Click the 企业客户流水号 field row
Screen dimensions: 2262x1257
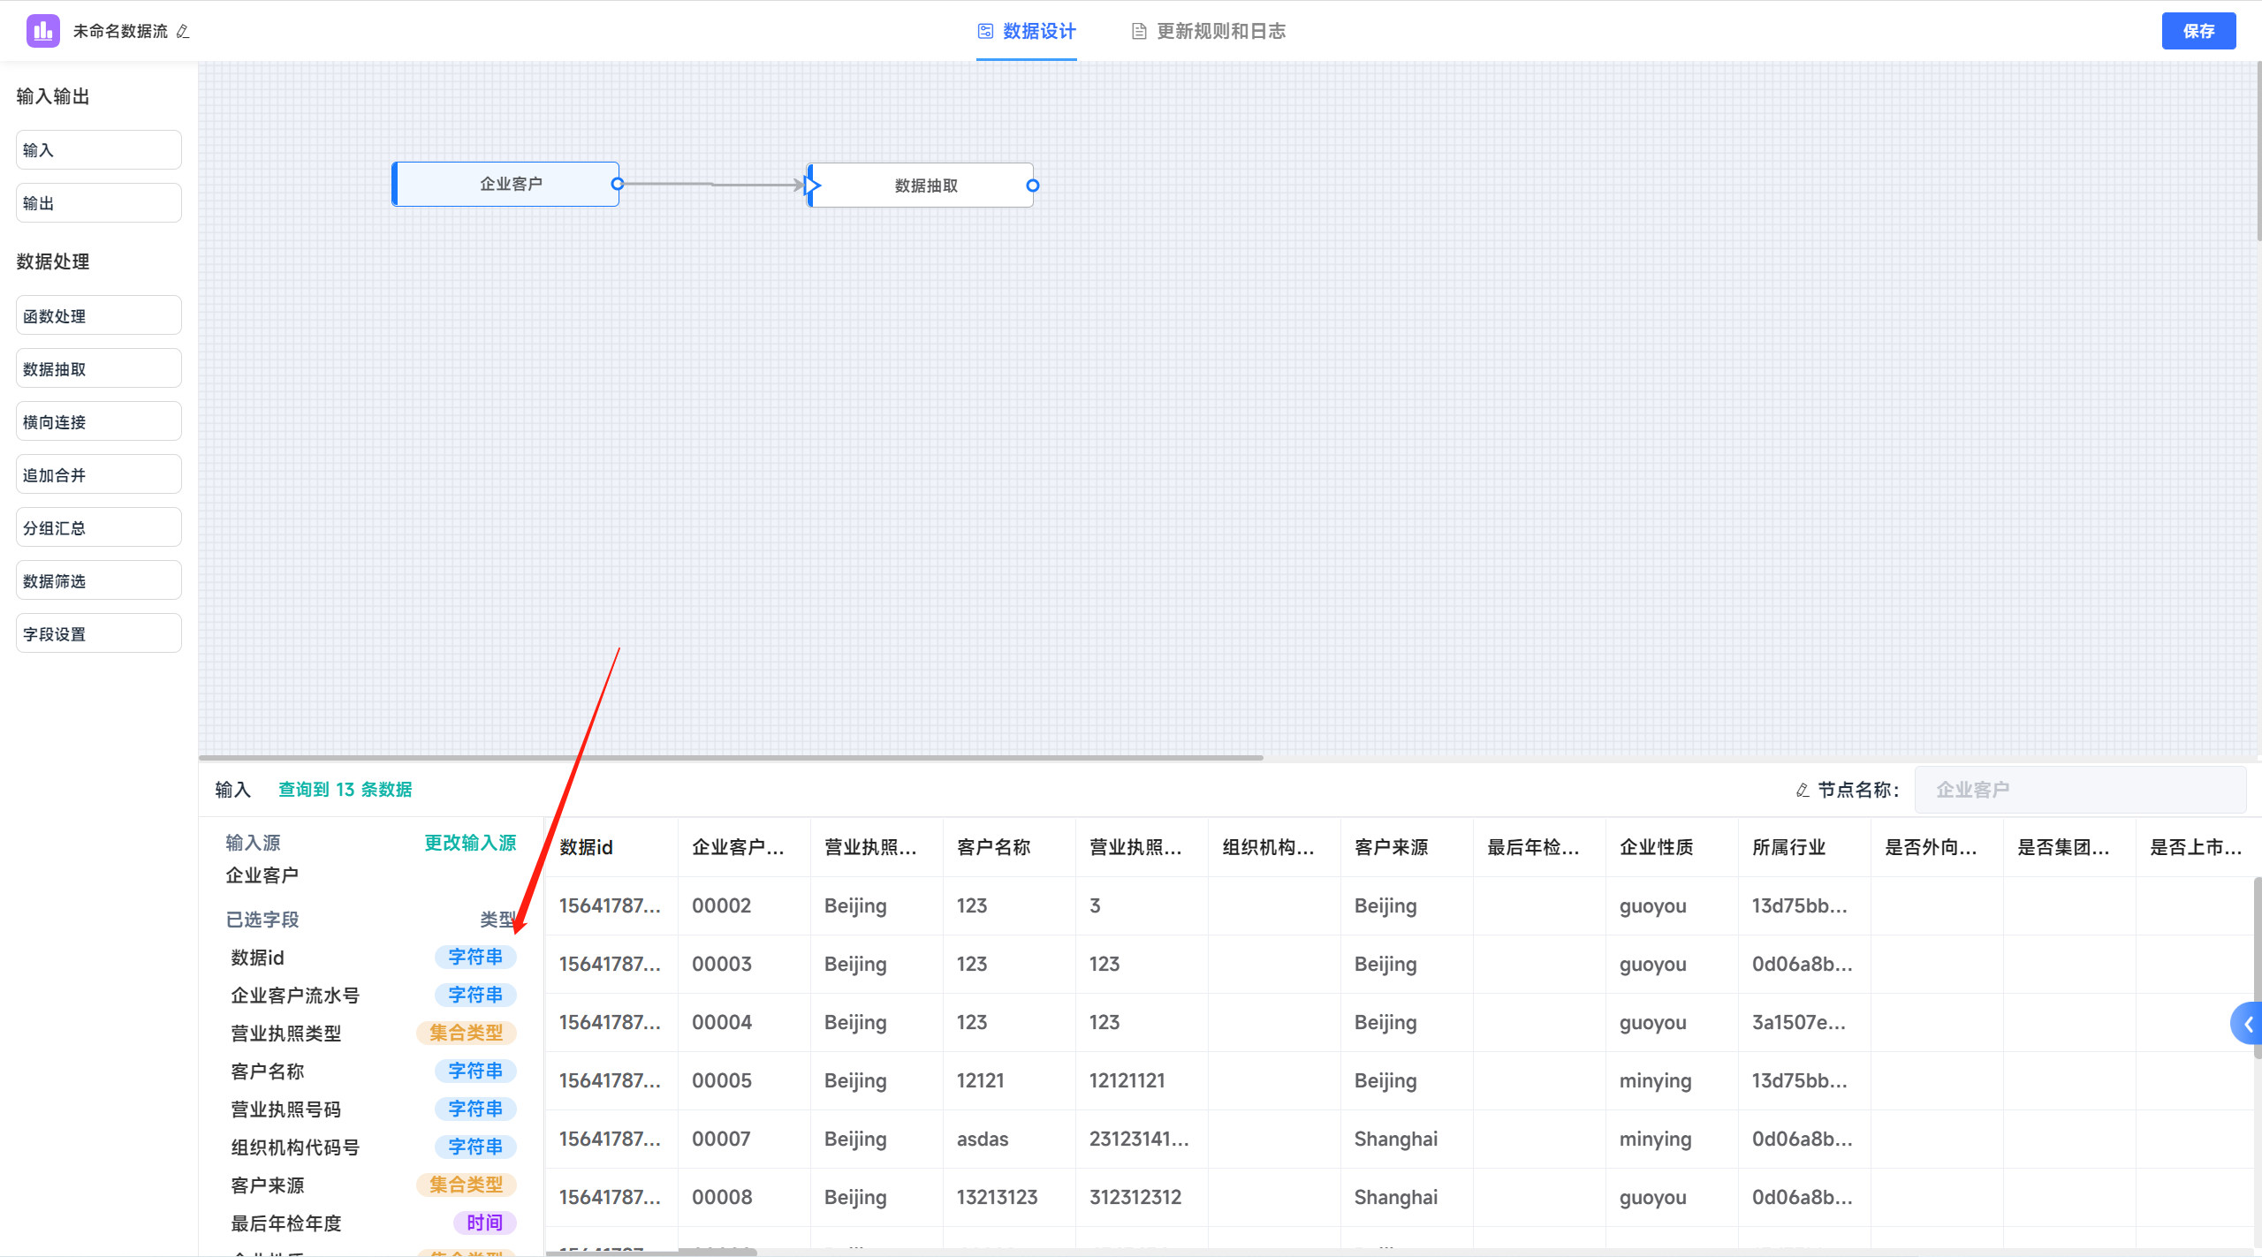tap(372, 996)
